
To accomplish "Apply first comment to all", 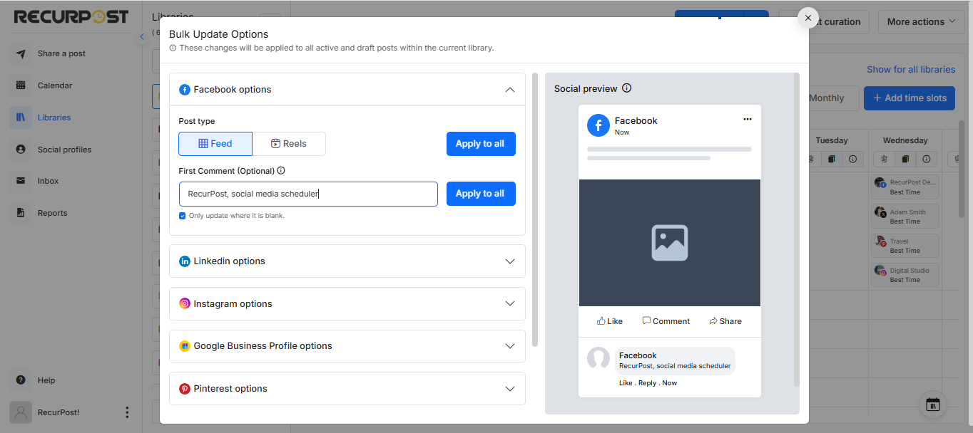I will (481, 194).
